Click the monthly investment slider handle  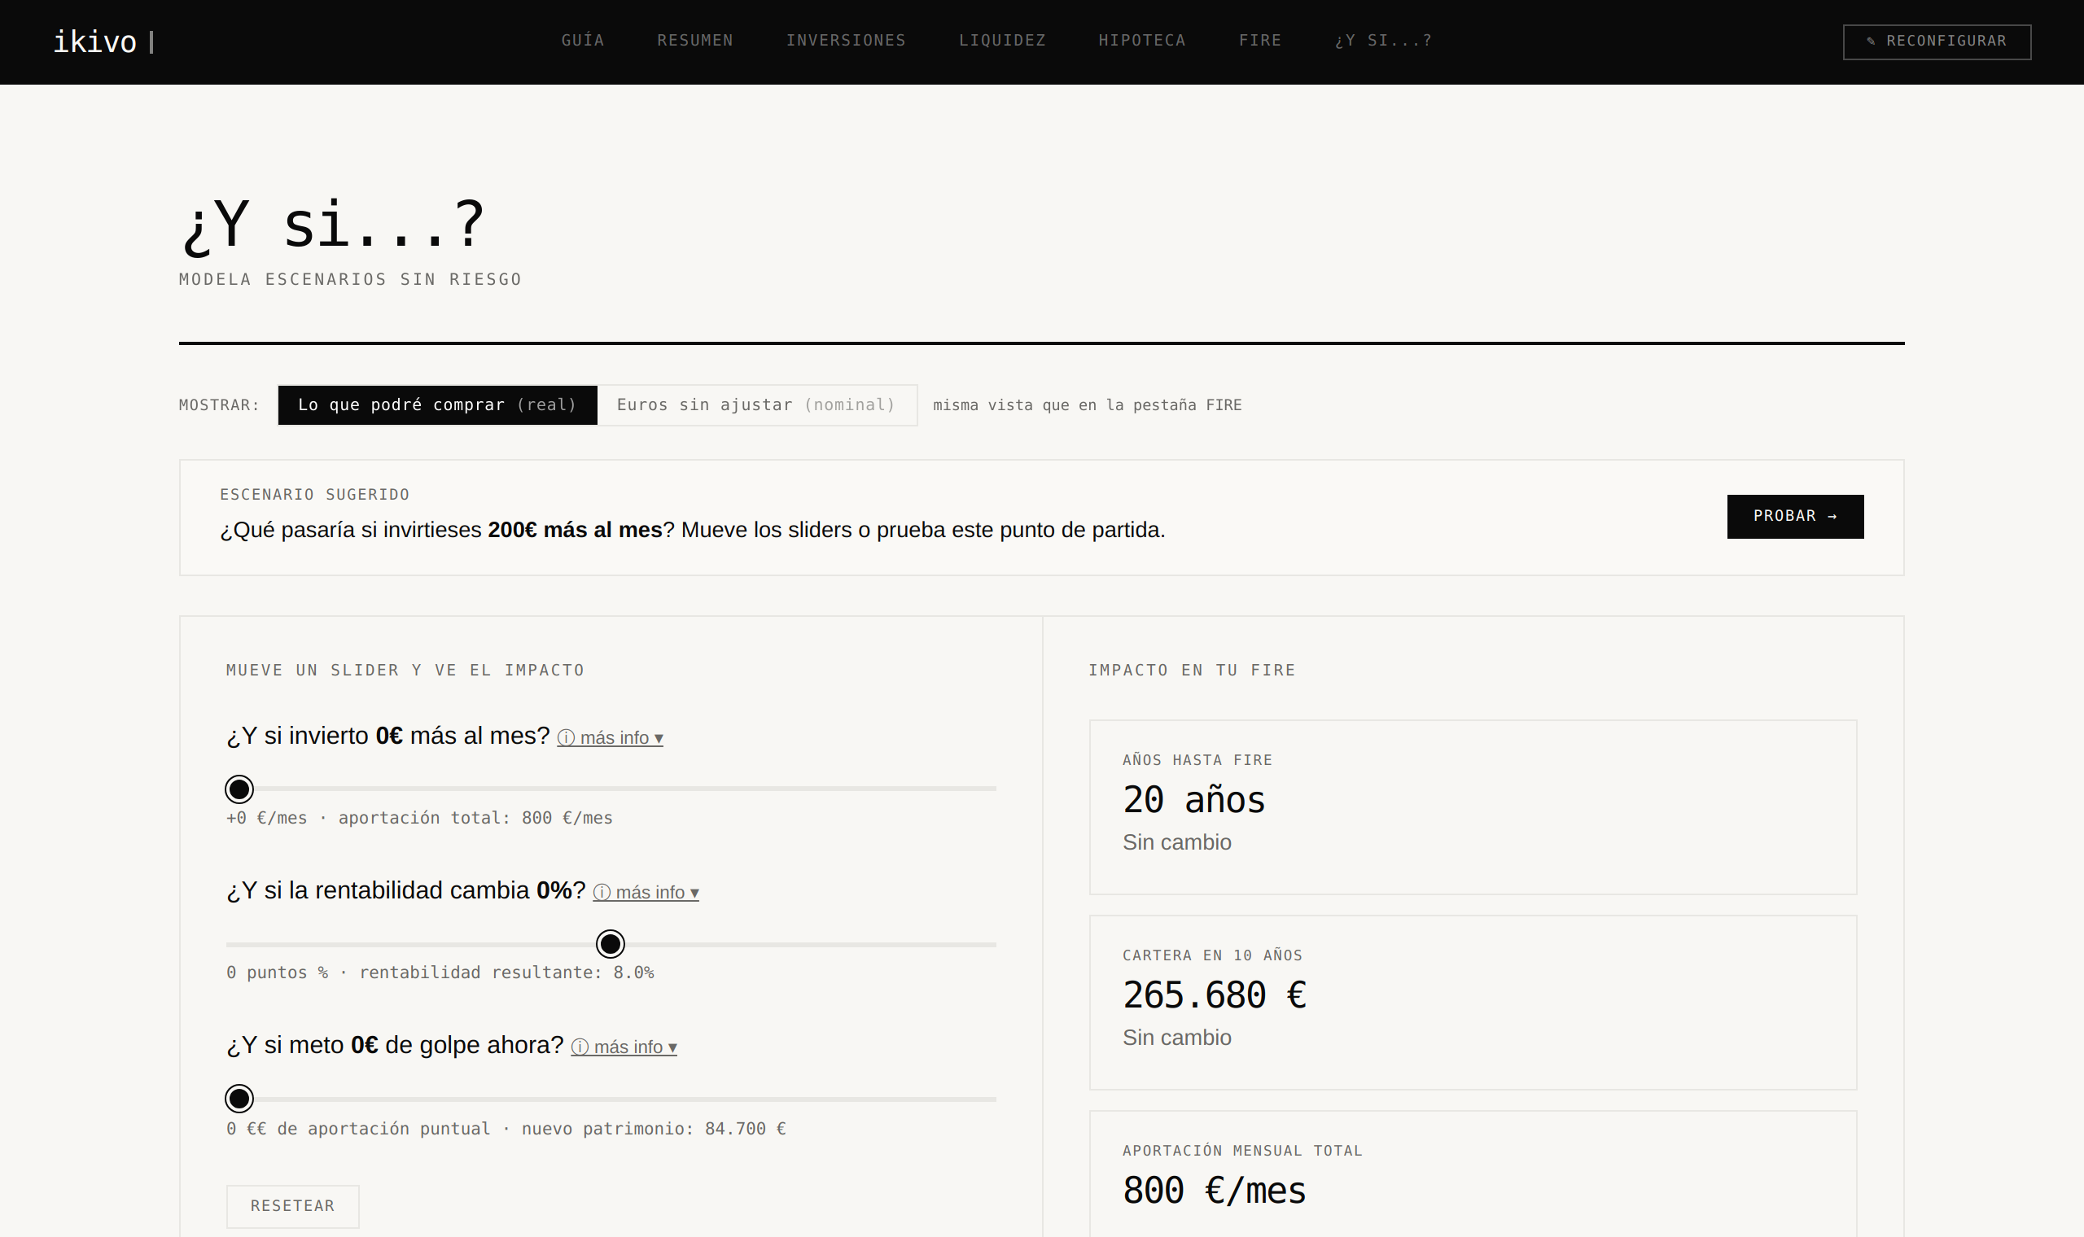click(x=239, y=789)
